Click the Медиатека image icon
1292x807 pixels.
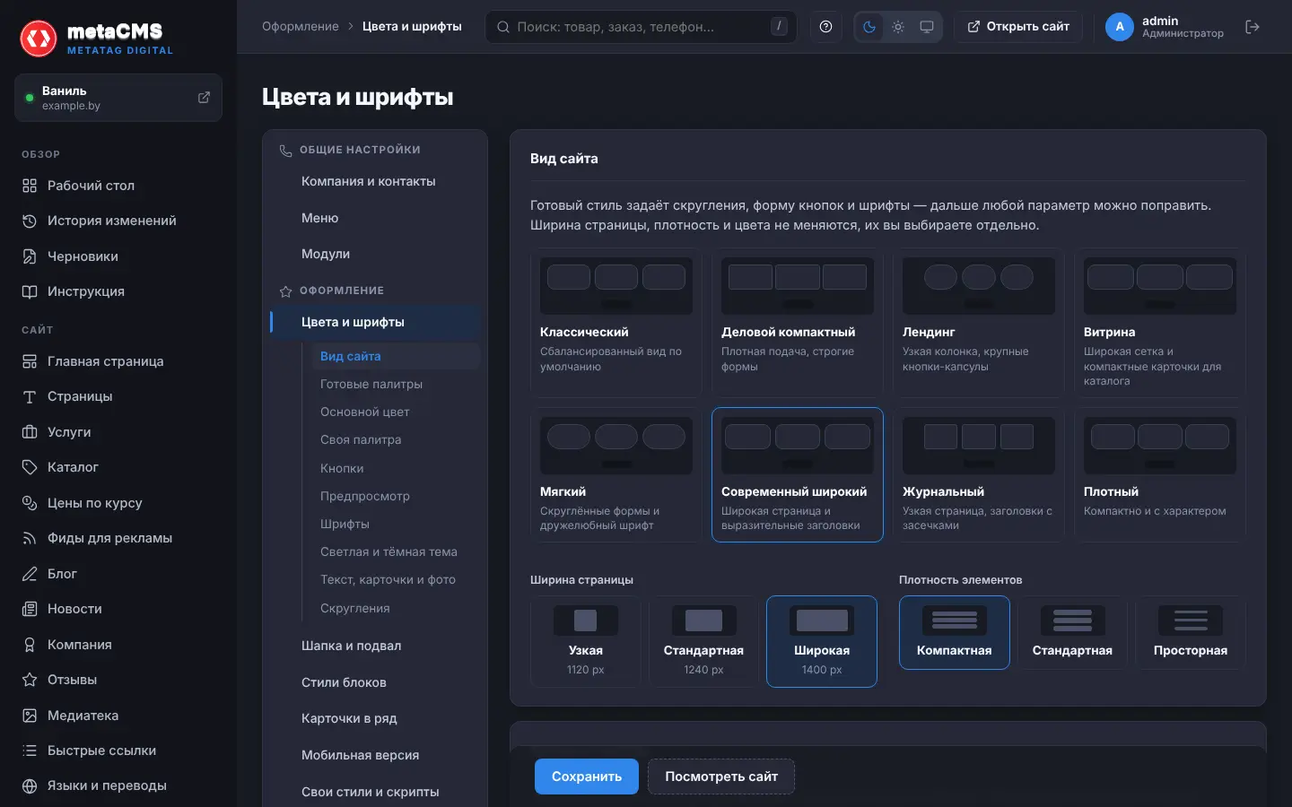coord(30,716)
